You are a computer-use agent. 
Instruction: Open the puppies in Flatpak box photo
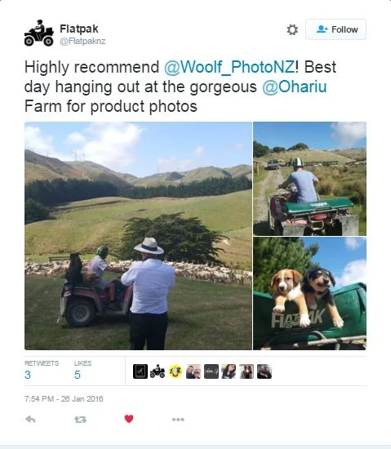[309, 294]
